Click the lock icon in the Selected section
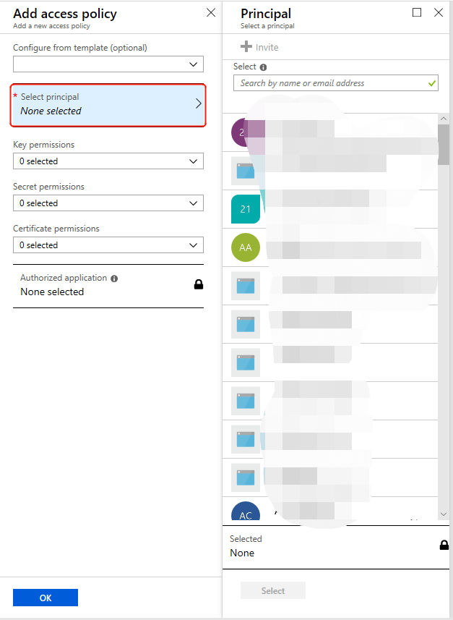The height and width of the screenshot is (620, 453). pos(444,545)
